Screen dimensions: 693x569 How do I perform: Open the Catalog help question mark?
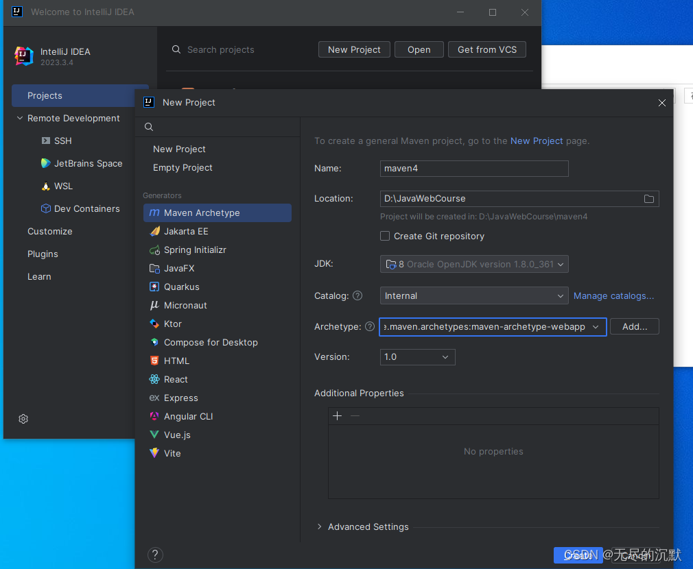(357, 295)
